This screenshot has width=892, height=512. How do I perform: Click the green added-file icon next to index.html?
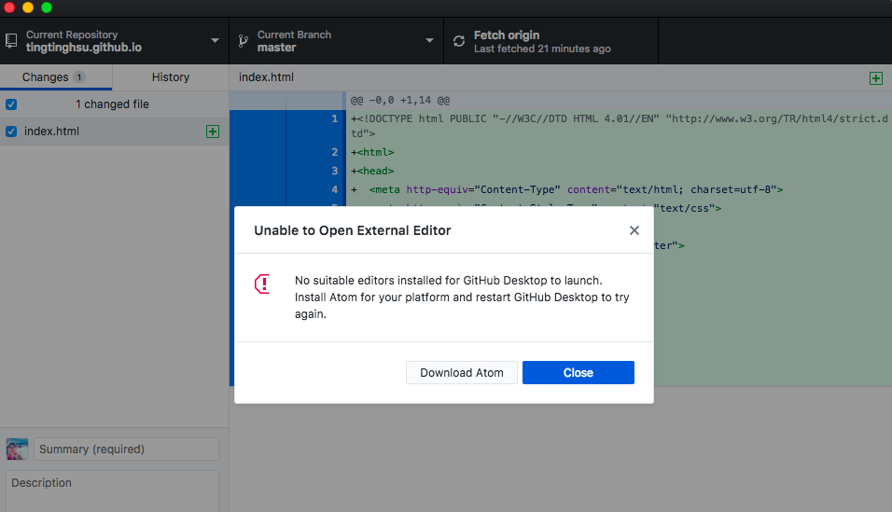pyautogui.click(x=213, y=131)
